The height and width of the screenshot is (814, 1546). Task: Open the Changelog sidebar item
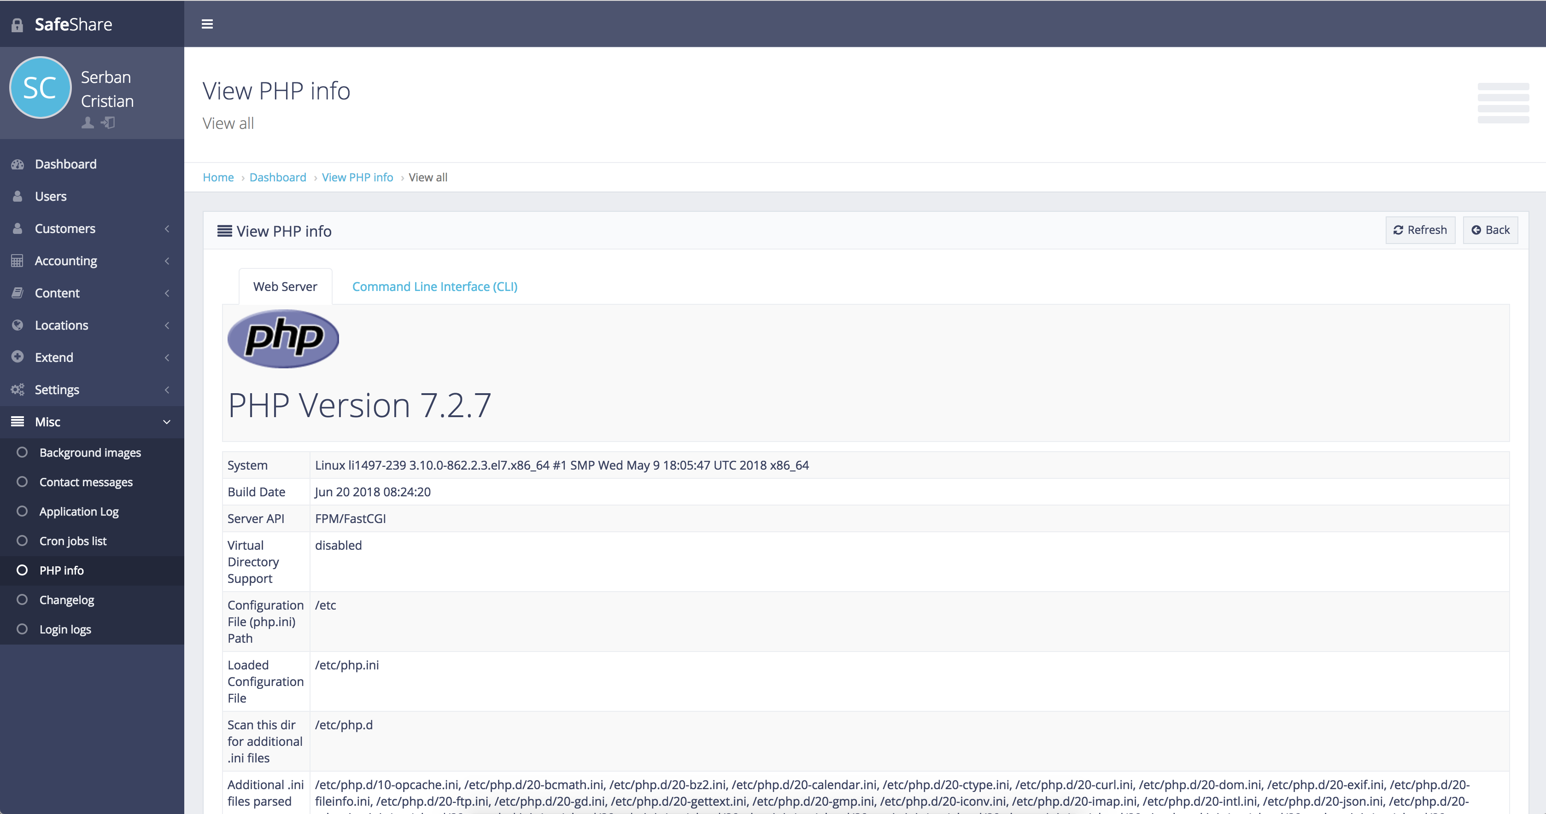[92, 600]
